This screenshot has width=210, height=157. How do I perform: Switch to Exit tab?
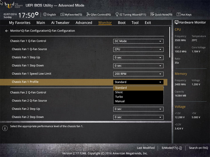click(148, 23)
